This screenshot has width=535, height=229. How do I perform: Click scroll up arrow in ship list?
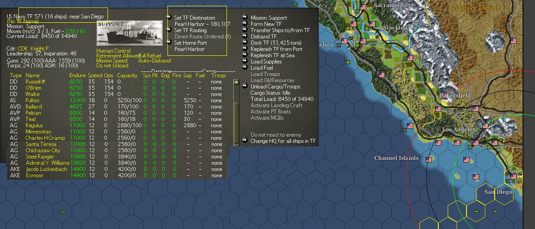236,82
